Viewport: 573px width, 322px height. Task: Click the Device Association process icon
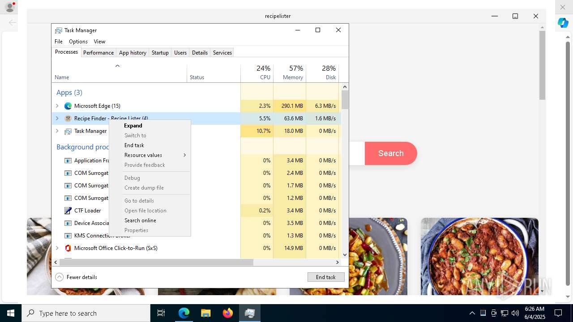[x=68, y=223]
